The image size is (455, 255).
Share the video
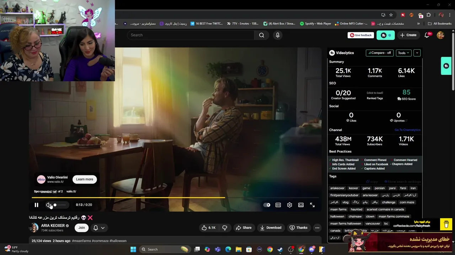pos(243,228)
